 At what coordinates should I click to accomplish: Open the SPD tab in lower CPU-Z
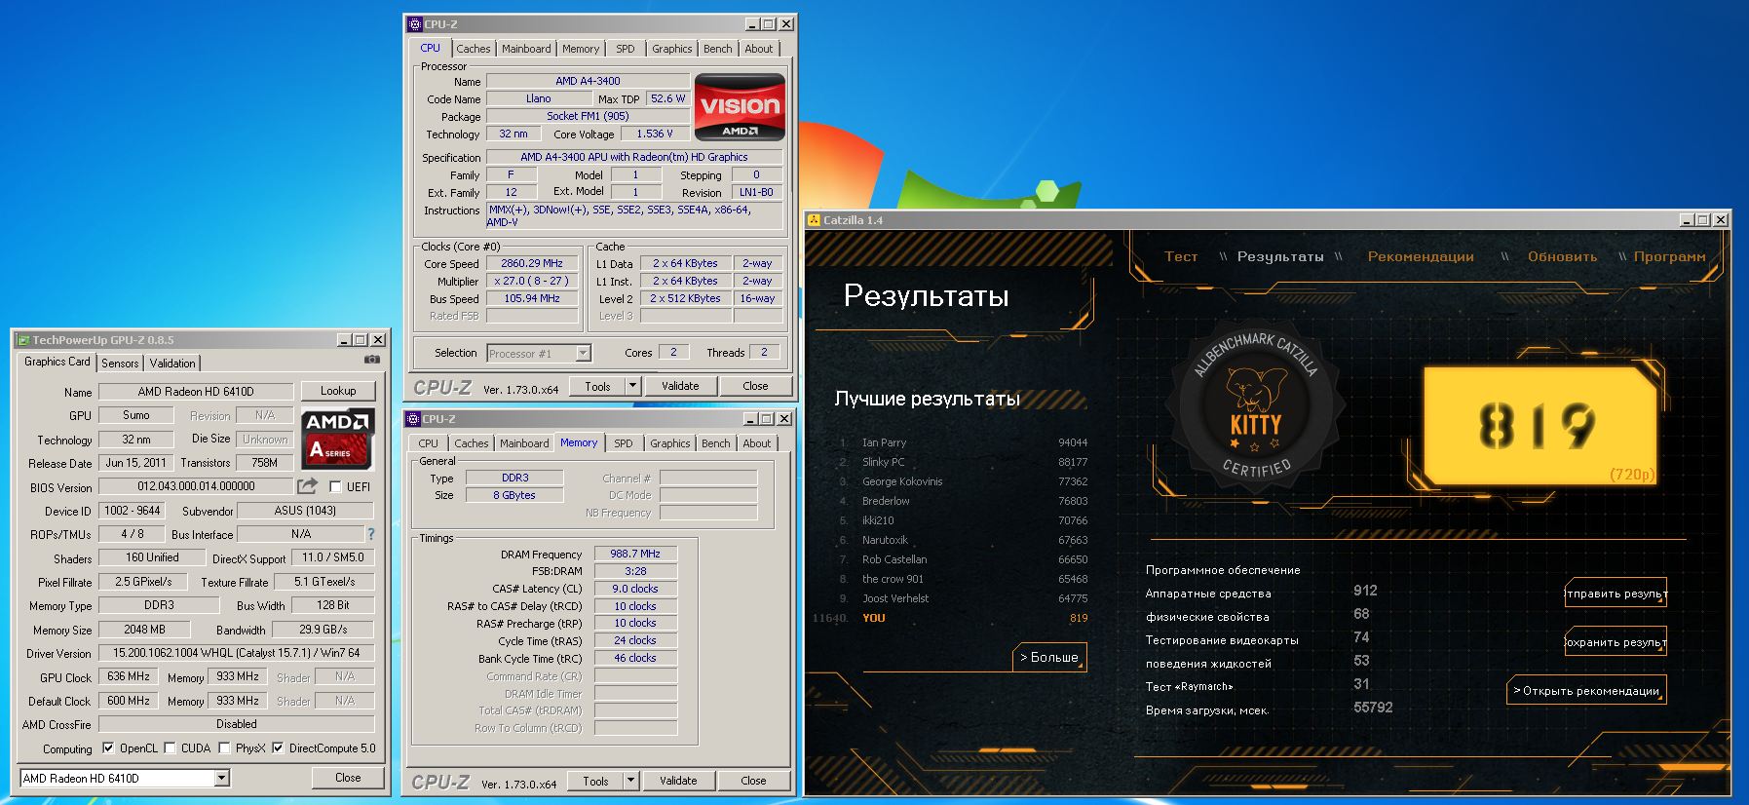[624, 443]
